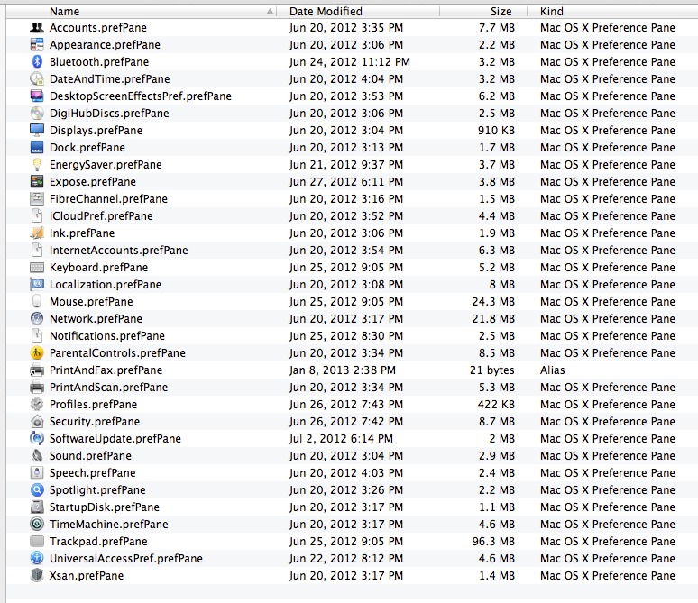Viewport: 698px width, 603px height.
Task: Click the Mouse.prefPane mouse icon
Action: coord(37,302)
